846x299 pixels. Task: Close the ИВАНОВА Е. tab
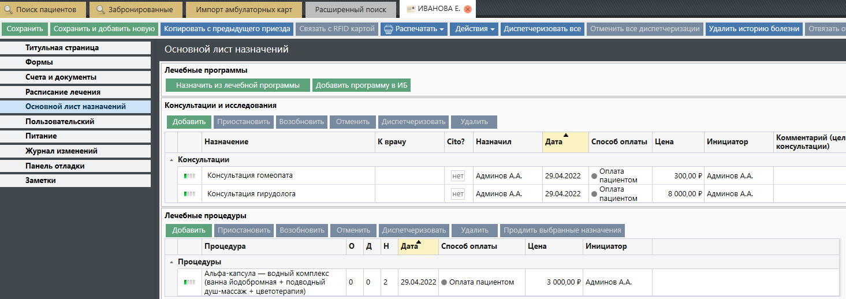click(468, 9)
